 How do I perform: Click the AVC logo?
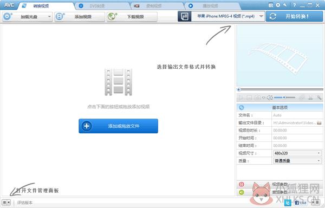[9, 5]
